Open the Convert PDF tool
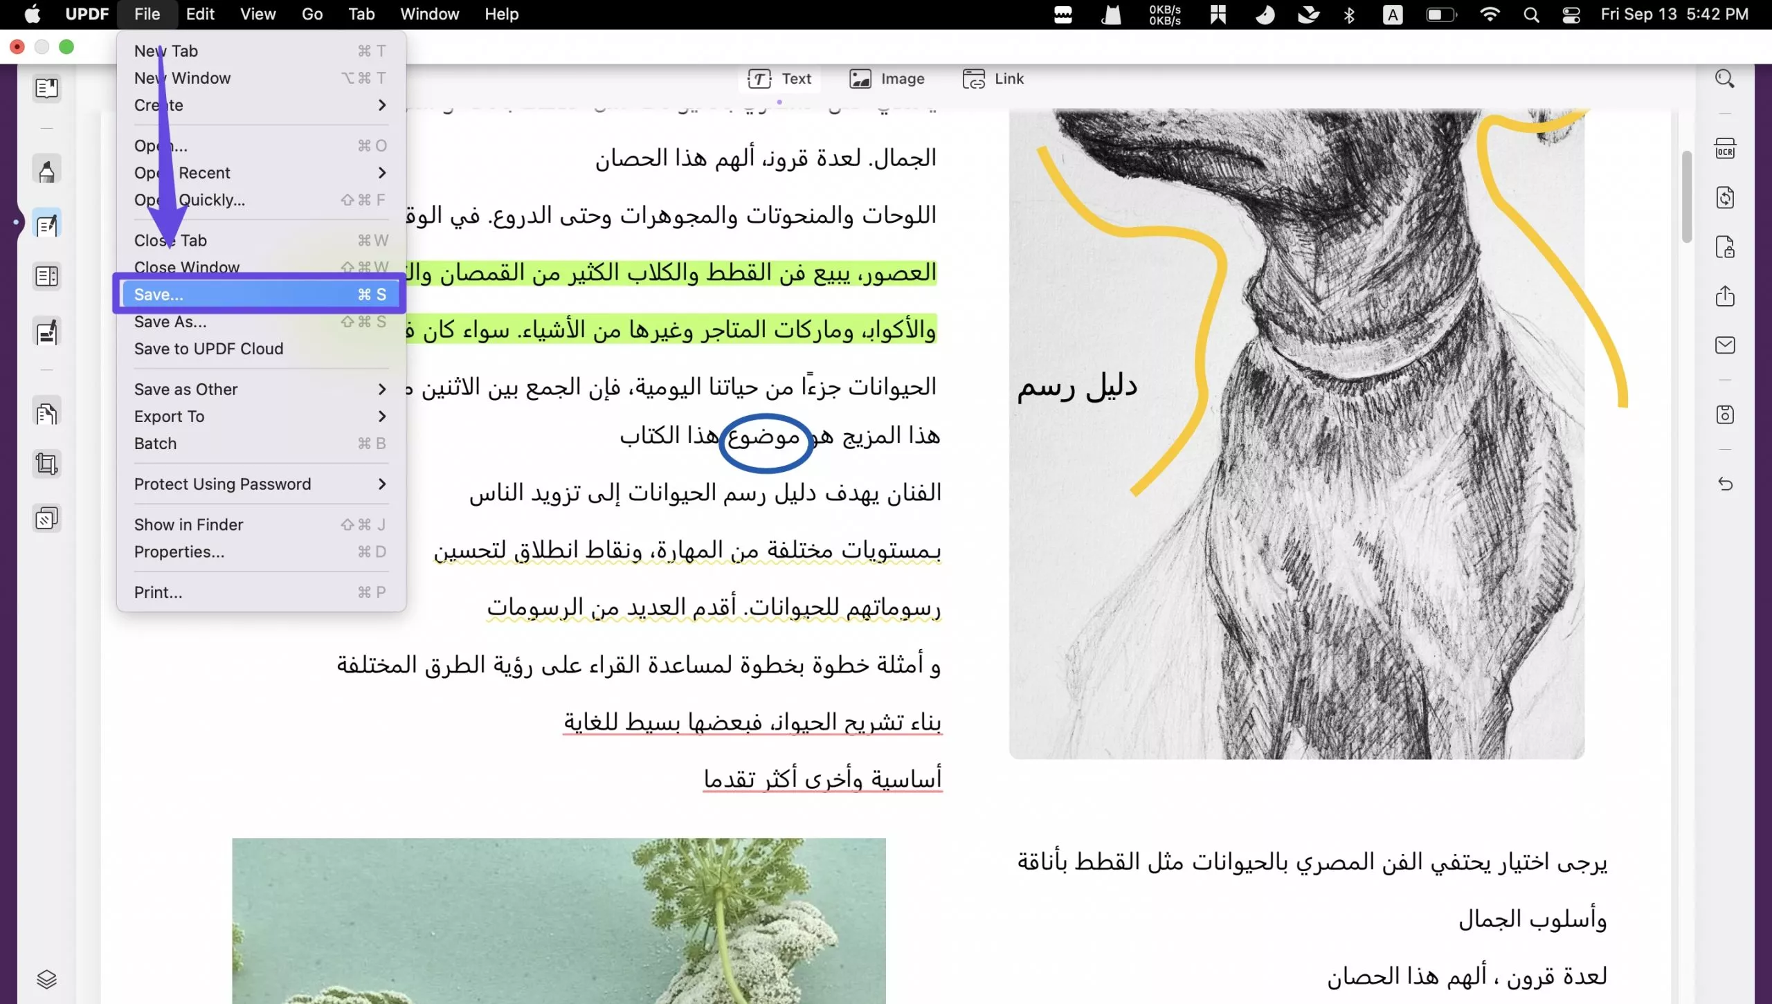This screenshot has height=1004, width=1772. 1725,198
